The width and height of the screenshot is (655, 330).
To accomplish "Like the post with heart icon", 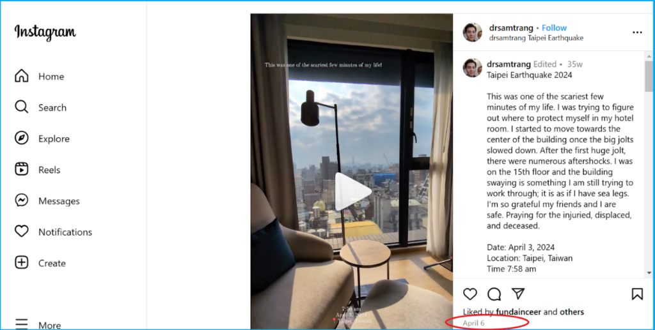I will click(x=470, y=294).
